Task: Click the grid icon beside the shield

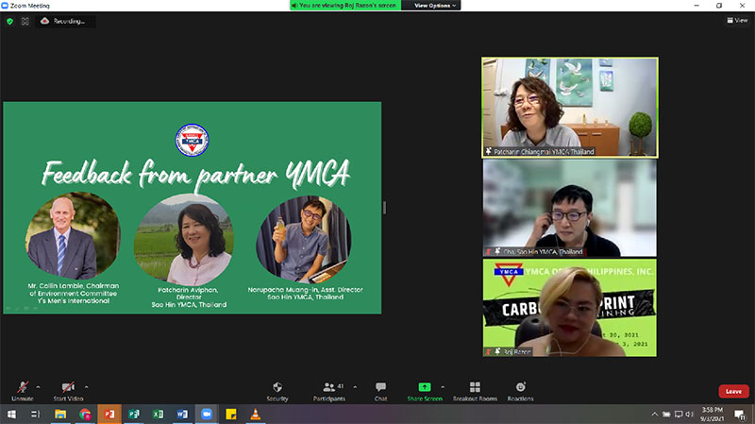Action: (x=25, y=21)
